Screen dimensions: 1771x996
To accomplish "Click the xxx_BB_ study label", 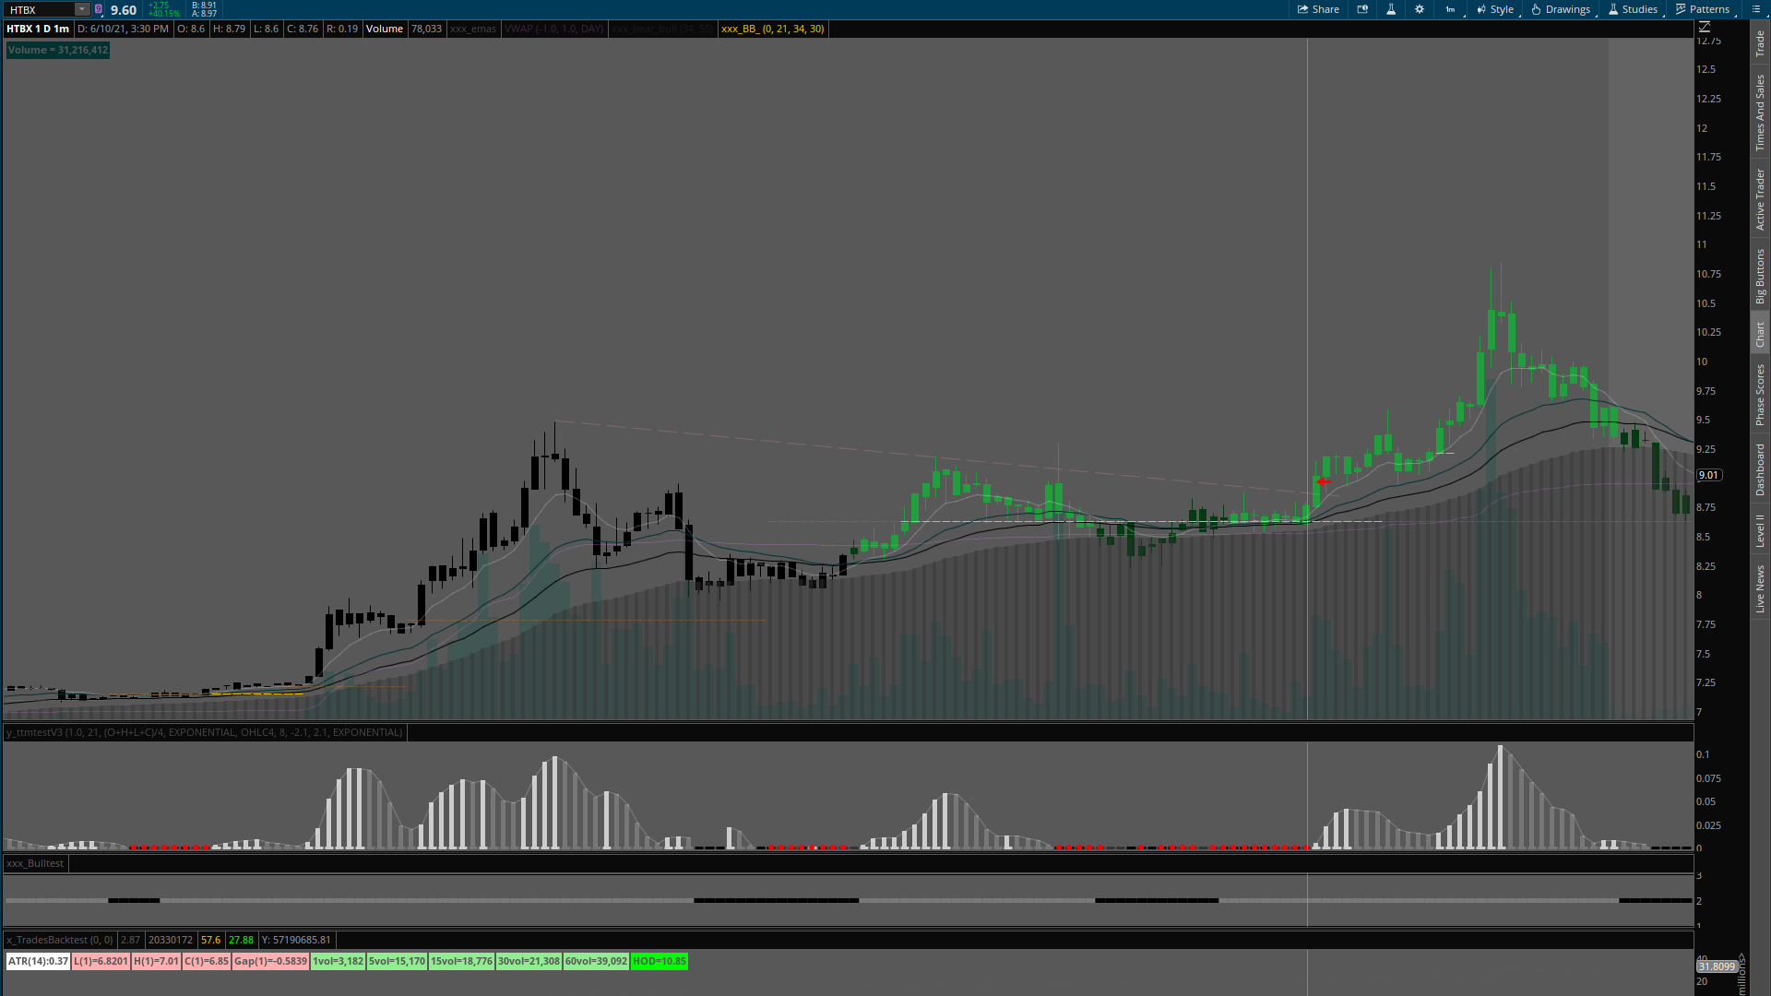I will click(x=772, y=29).
